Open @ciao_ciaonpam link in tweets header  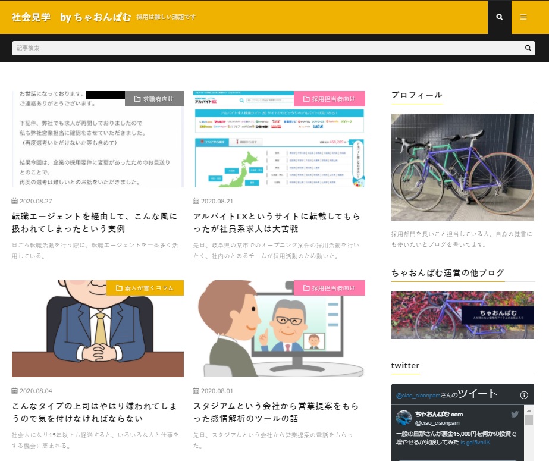coord(418,396)
